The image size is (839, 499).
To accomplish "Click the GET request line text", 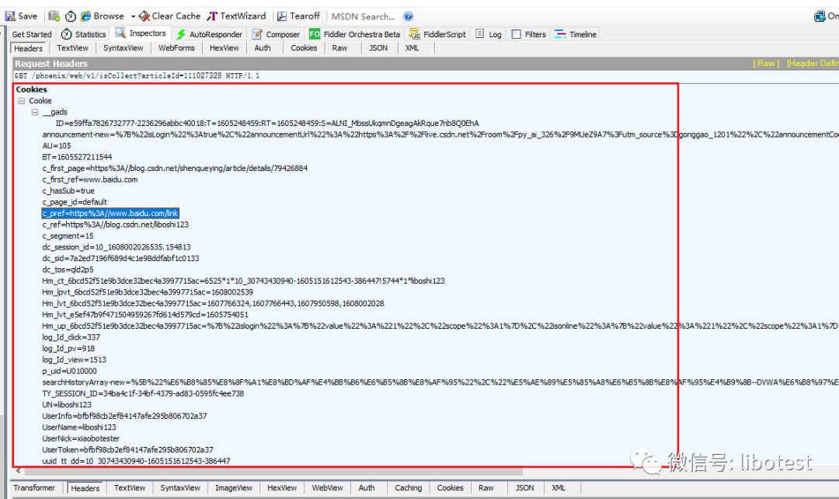I will pos(137,75).
